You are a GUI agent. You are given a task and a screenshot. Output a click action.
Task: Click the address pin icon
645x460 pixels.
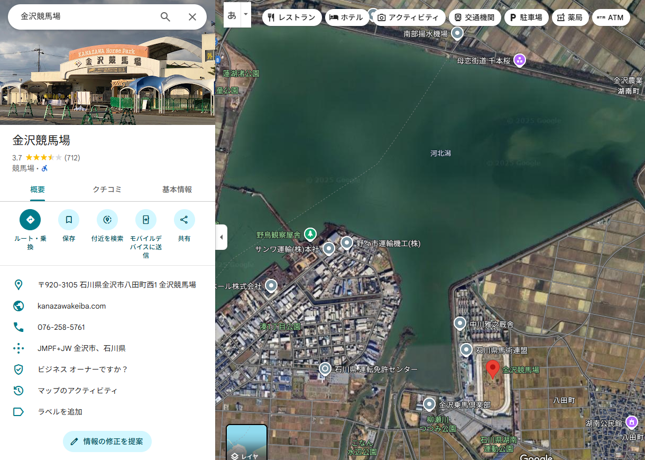[x=19, y=285]
